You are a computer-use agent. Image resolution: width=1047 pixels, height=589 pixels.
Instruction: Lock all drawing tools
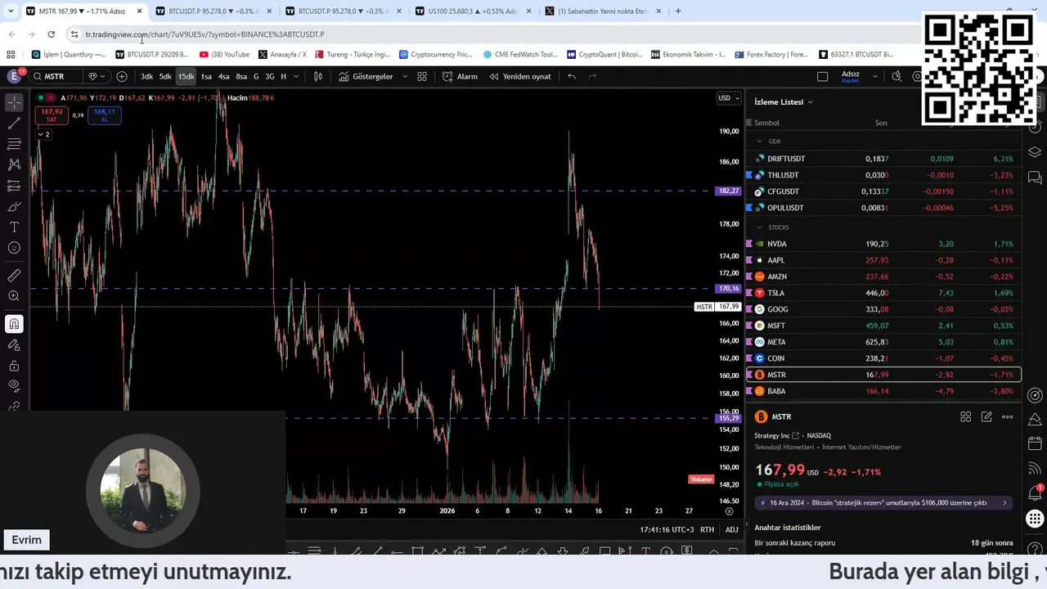14,366
